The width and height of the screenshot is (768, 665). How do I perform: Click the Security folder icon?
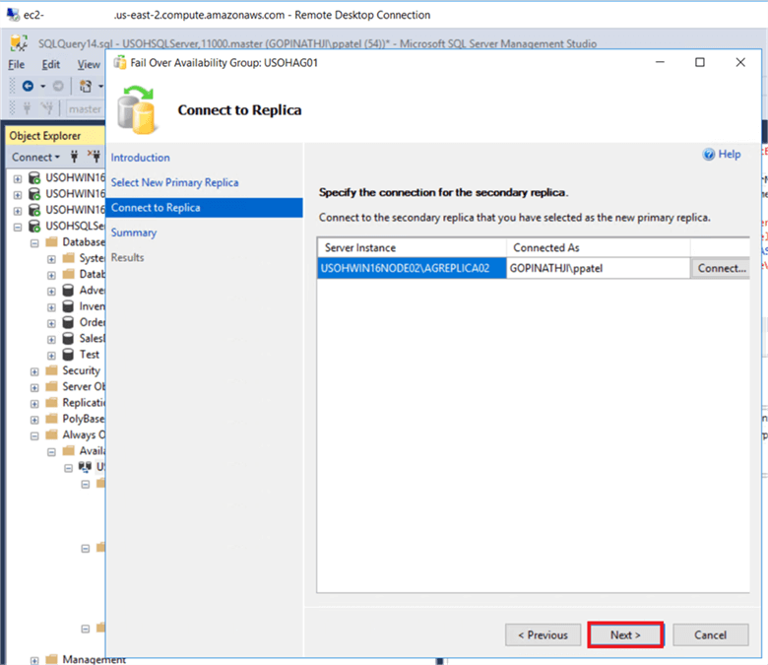point(51,370)
